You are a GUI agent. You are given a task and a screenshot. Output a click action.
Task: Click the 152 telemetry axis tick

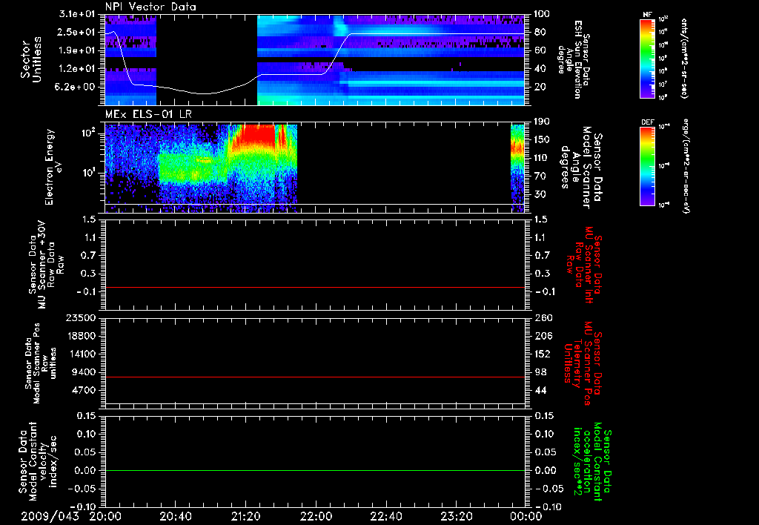click(543, 354)
